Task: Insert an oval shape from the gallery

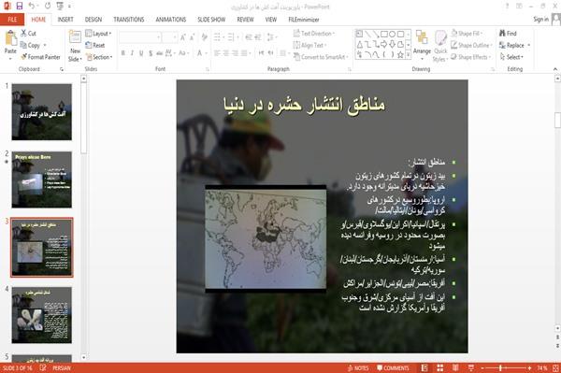Action: point(393,34)
